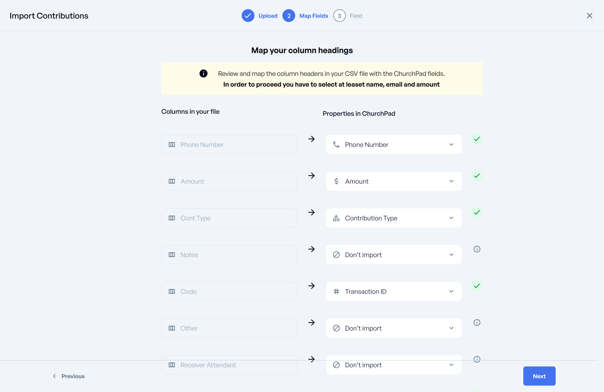
Task: Open the Don't import dropdown for Notes
Action: 393,255
